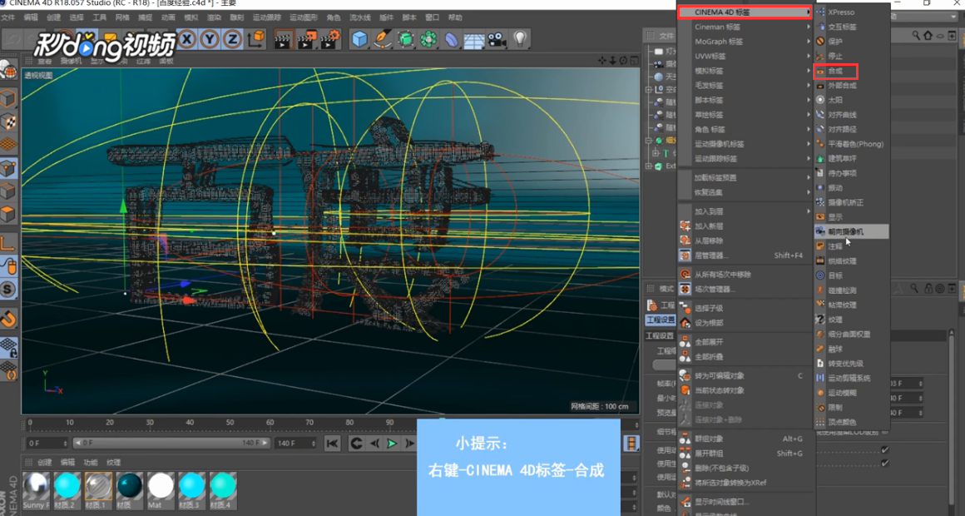Click 群组对象 menu entry
965x516 pixels.
click(745, 439)
